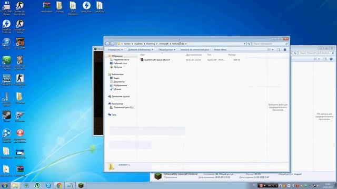Image resolution: width=337 pixels, height=189 pixels.
Task: Open the Общий доступ dropdown
Action: [166, 50]
